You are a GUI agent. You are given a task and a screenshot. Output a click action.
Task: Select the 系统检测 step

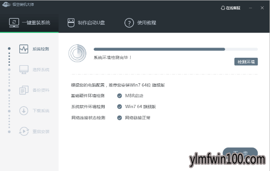34,49
